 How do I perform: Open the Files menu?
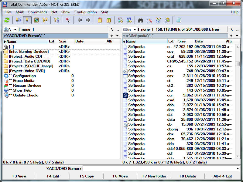point(8,12)
